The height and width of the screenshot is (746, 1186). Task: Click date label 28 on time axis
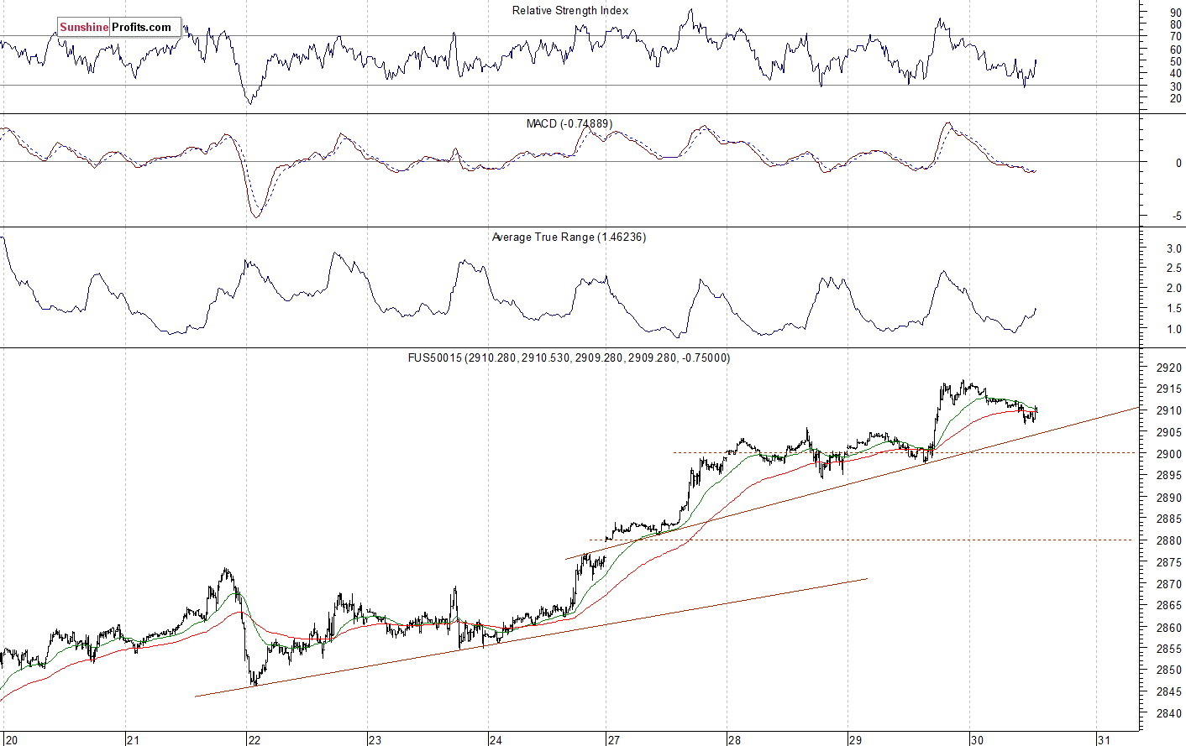click(735, 740)
